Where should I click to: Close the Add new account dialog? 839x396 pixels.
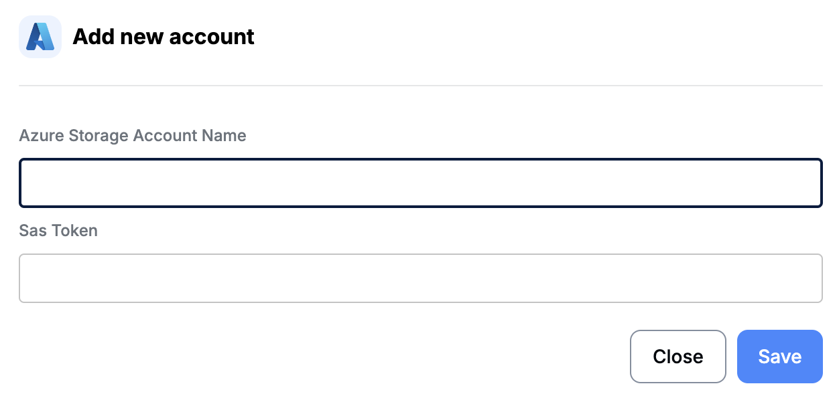pyautogui.click(x=677, y=357)
